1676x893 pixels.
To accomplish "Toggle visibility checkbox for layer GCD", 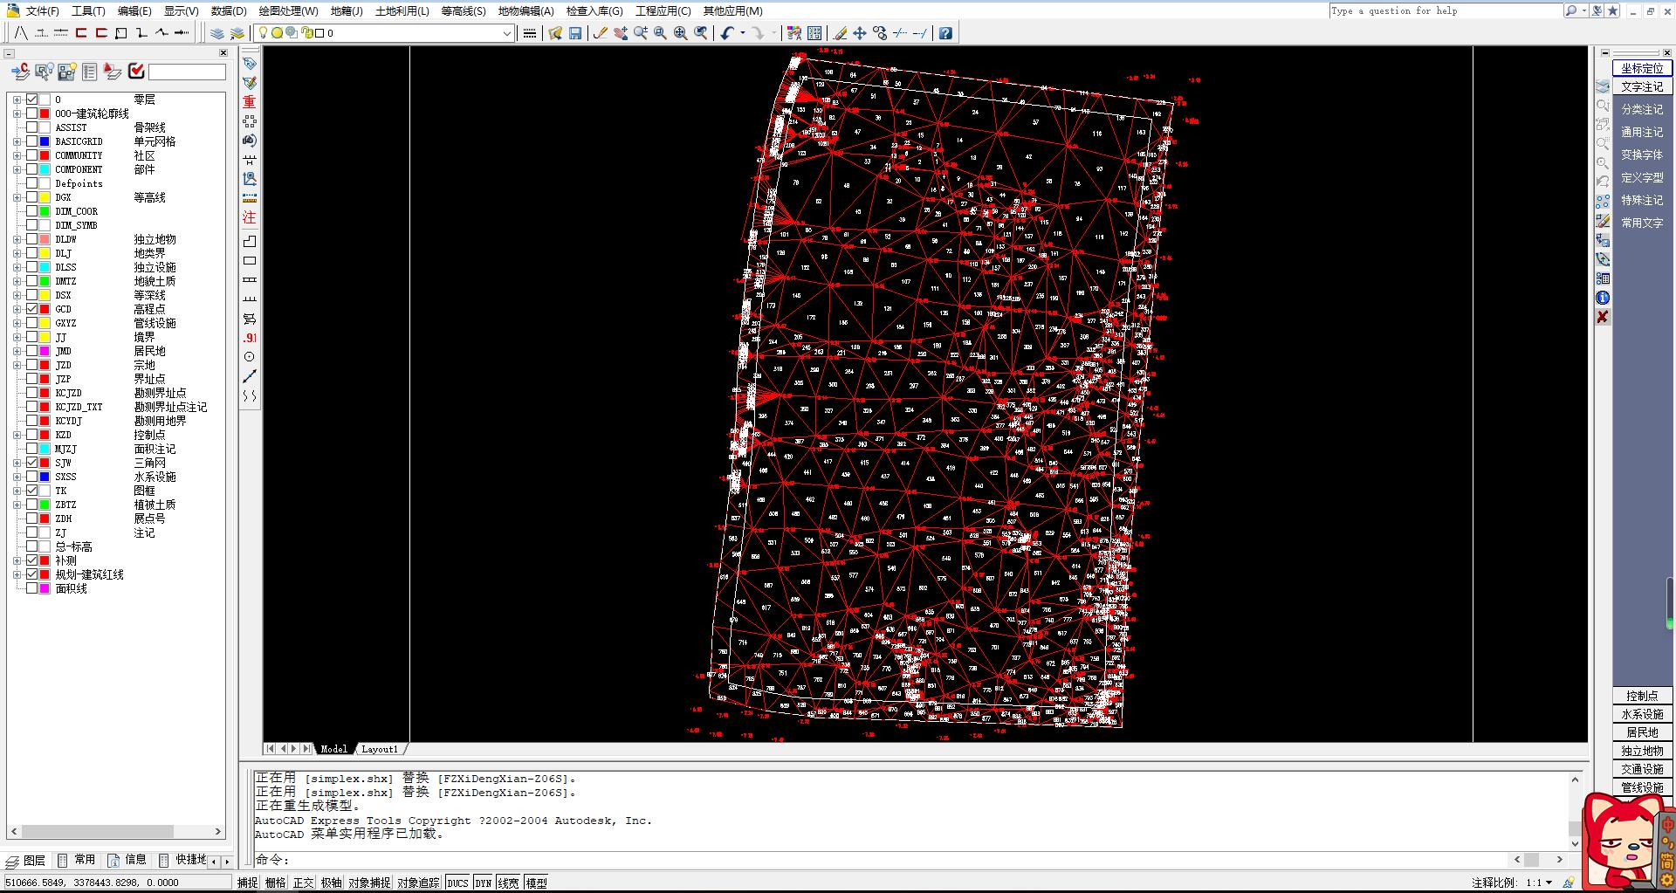I will point(32,309).
